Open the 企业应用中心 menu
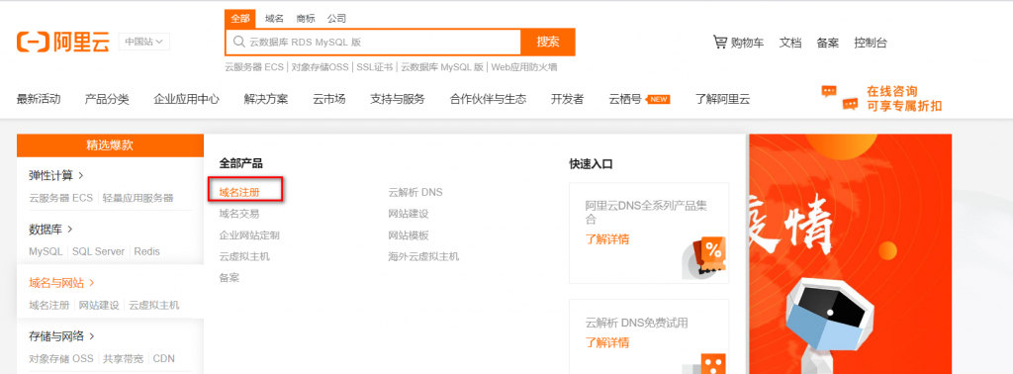 coord(187,99)
